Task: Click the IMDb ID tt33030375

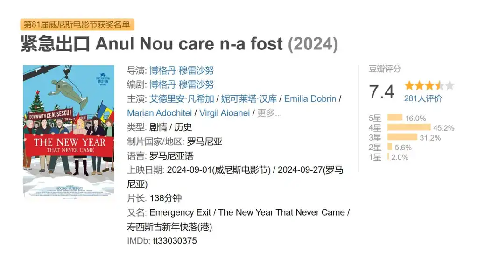Action: pyautogui.click(x=175, y=241)
